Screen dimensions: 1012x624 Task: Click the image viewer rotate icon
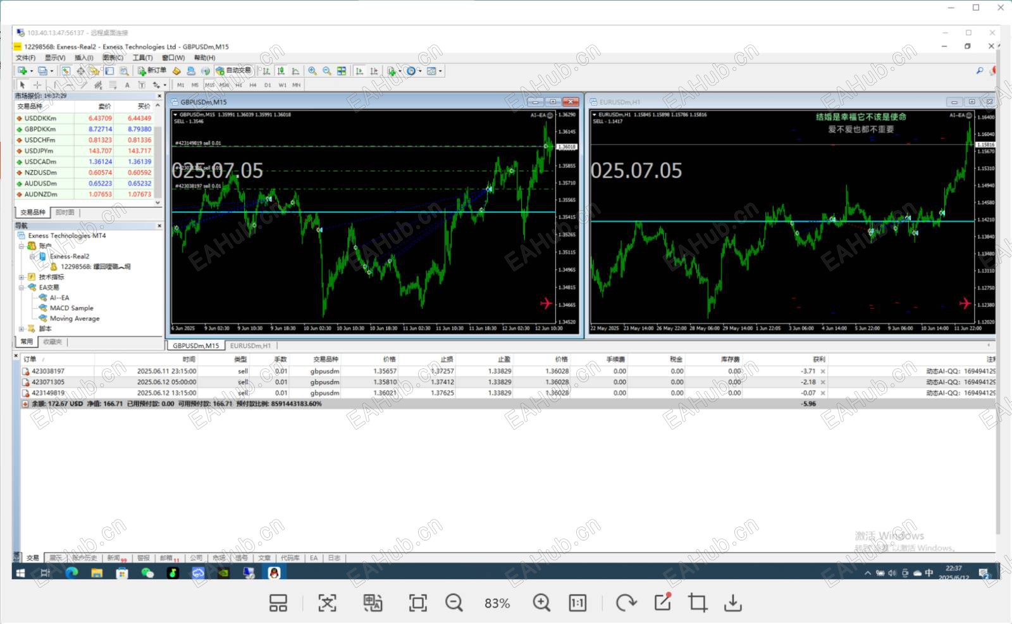click(x=626, y=603)
